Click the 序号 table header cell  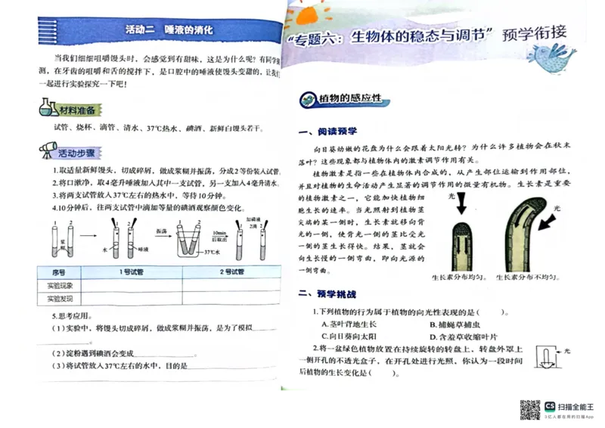pyautogui.click(x=59, y=272)
